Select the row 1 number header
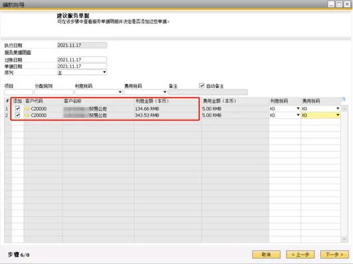 pos(7,109)
